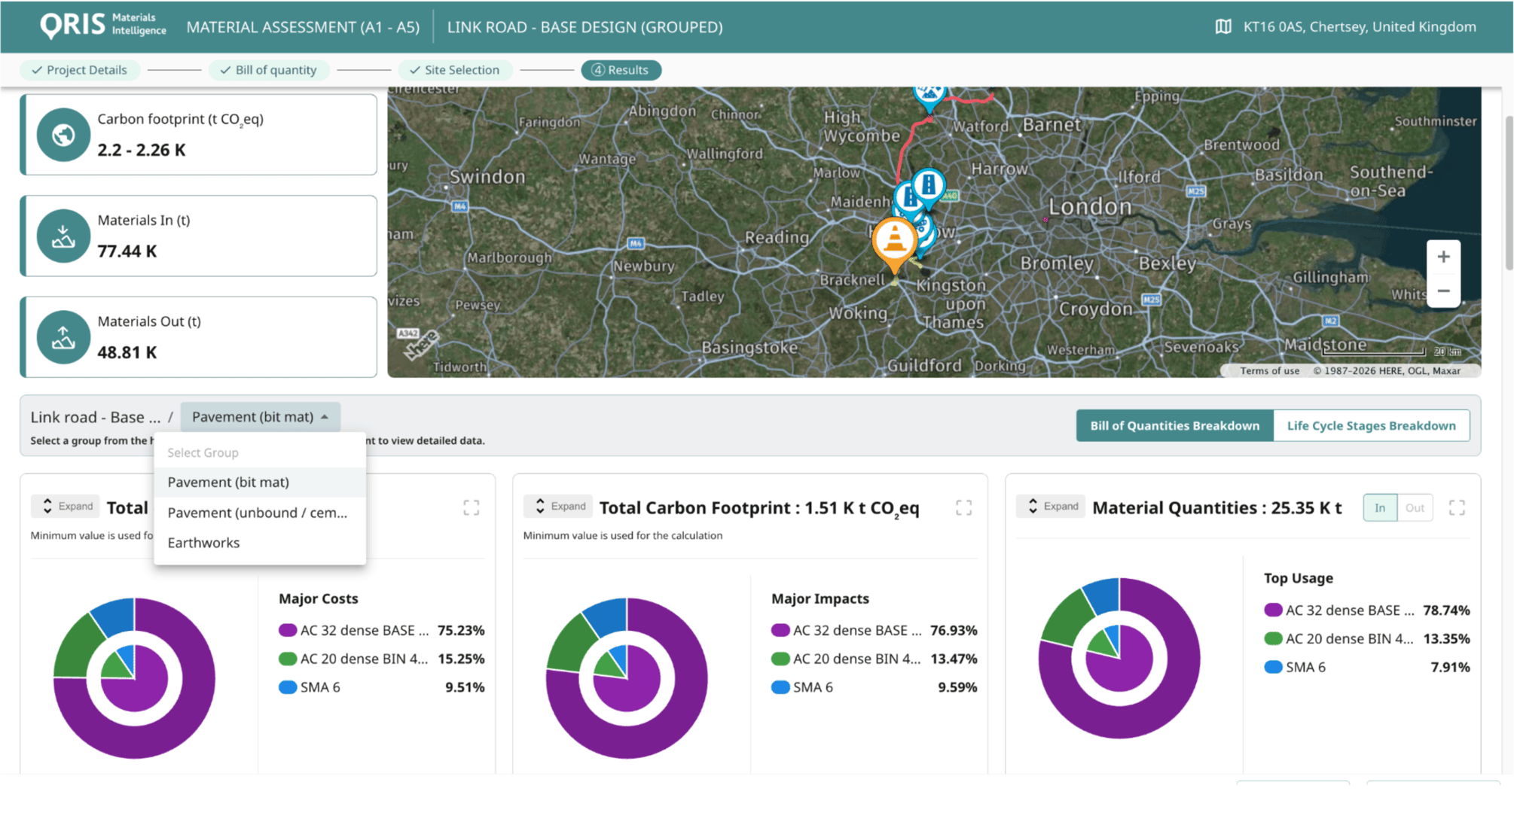Screen dimensions: 1514x828
Task: Choose Pavement (unbound / cem... group option
Action: click(260, 512)
